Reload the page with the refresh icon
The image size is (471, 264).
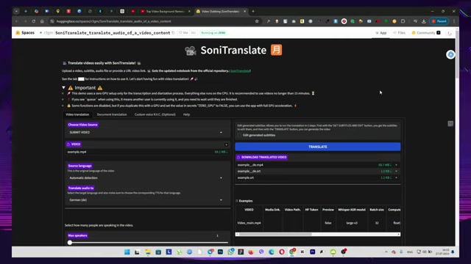point(34,21)
